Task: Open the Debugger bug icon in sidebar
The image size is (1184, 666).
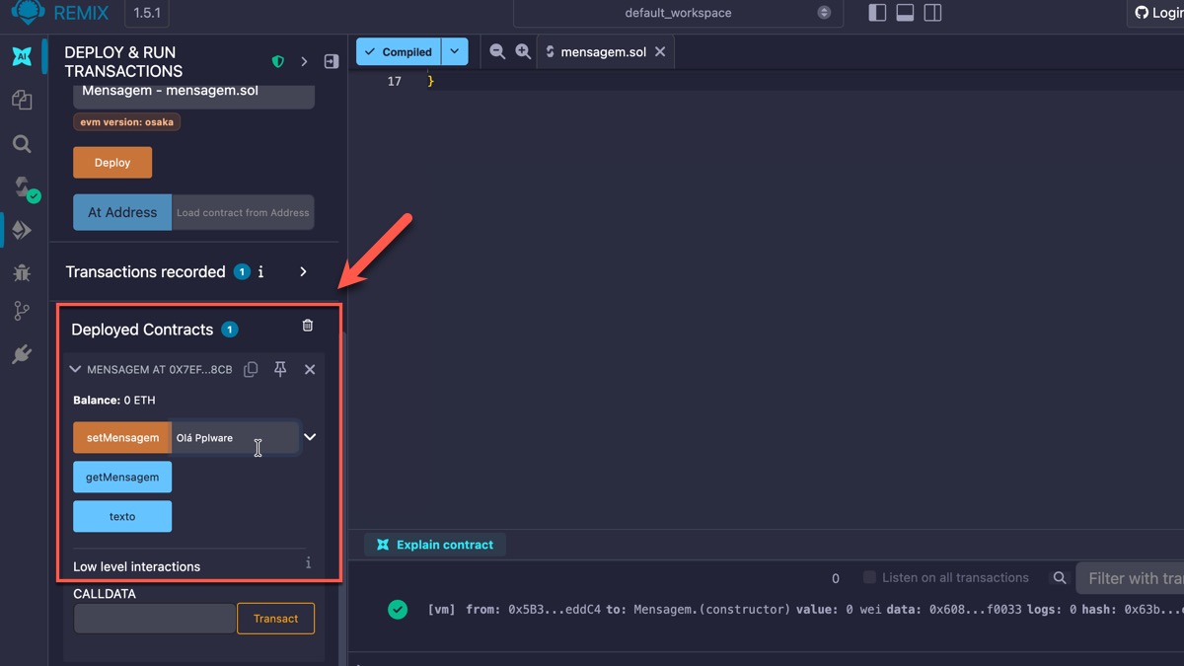Action: click(x=22, y=272)
